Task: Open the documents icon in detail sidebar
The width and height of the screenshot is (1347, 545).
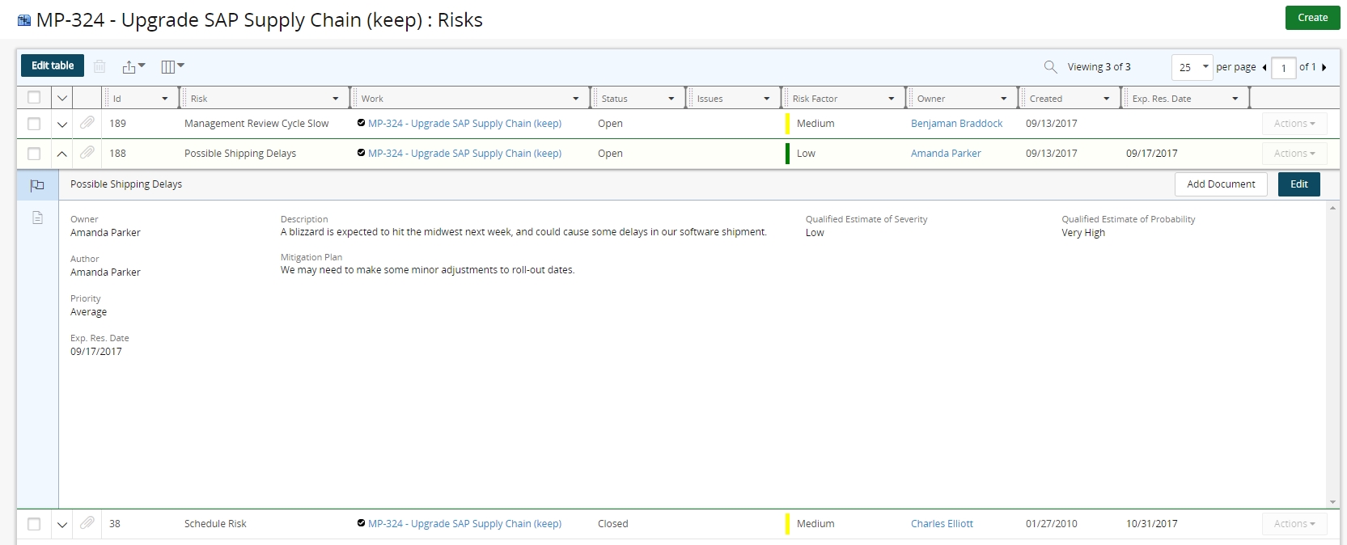Action: pos(37,218)
